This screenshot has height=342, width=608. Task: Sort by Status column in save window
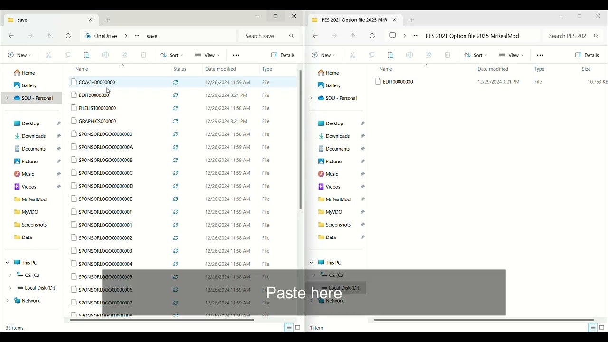[x=180, y=69]
